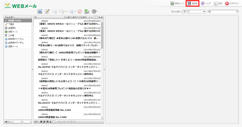The width and height of the screenshot is (242, 127).
Task: Click the JANIS WEBメール logo
Action: click(x=20, y=5)
